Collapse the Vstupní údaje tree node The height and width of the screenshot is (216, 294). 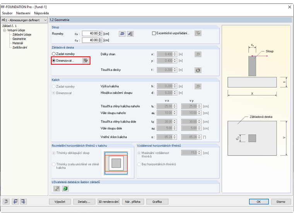(4, 30)
